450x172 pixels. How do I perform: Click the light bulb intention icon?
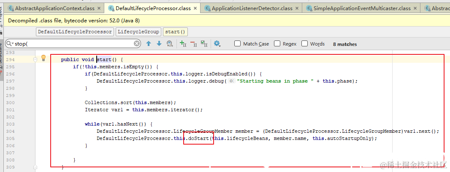click(43, 58)
